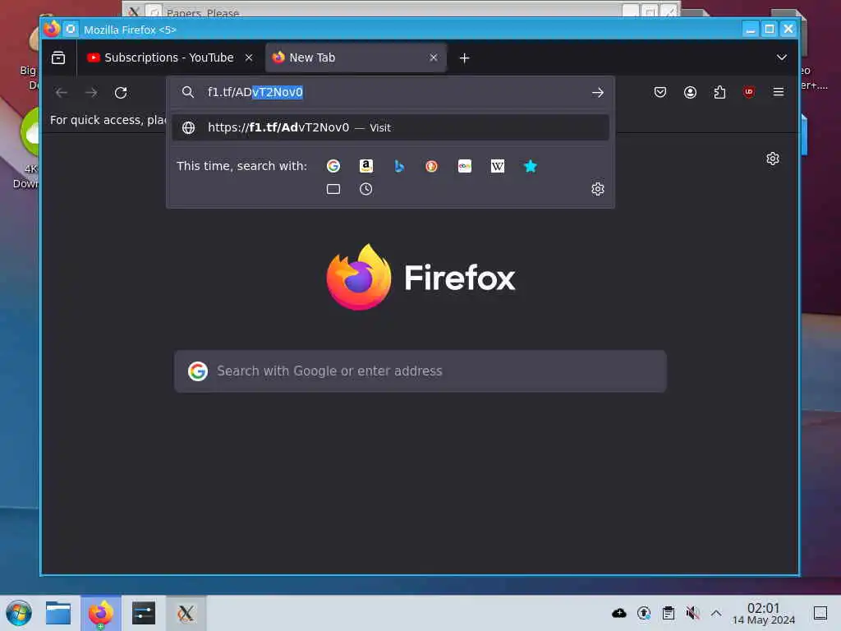
Task: Open the clock showing 02:01
Action: click(x=764, y=613)
